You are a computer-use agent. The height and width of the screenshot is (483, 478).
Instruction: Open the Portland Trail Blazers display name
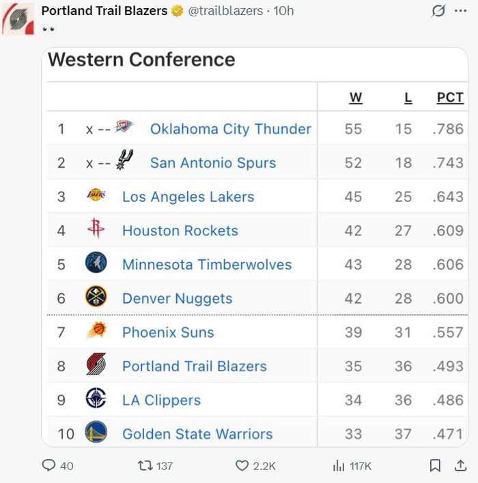104,11
